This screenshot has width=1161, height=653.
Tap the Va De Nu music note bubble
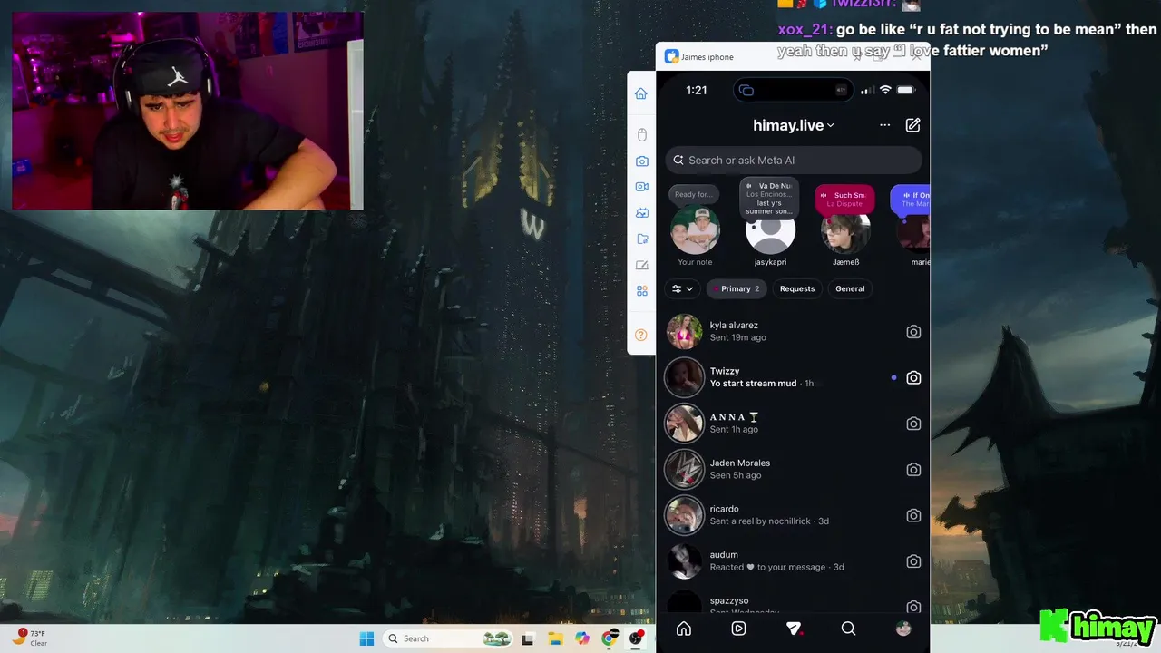pyautogui.click(x=769, y=198)
